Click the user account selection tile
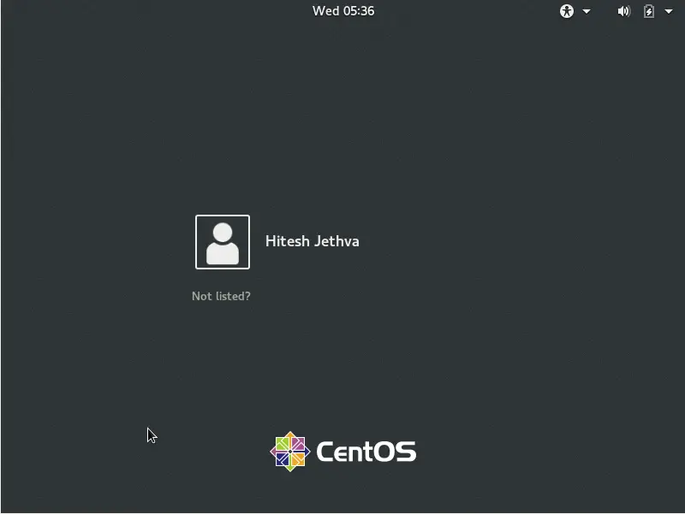 coord(223,242)
